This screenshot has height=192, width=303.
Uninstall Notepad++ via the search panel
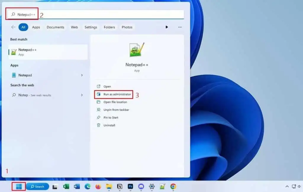pos(109,125)
